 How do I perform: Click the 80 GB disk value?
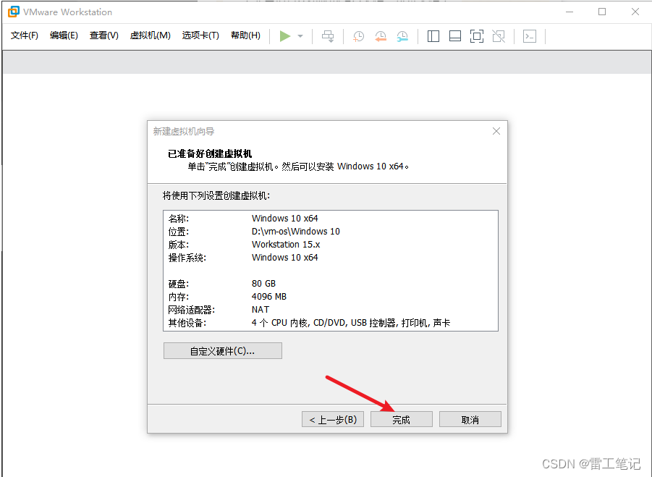tap(263, 283)
